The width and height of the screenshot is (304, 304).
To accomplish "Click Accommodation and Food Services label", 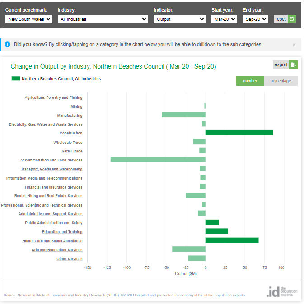I will (51, 160).
